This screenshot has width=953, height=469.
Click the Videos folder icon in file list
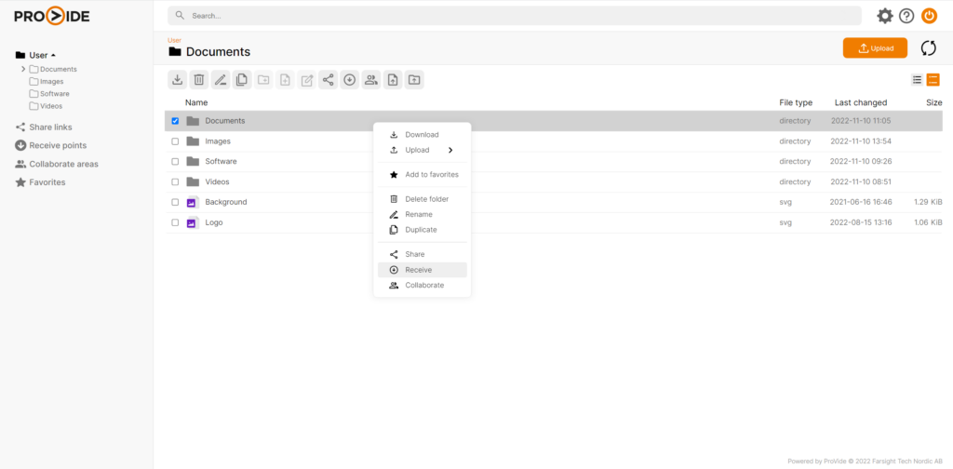click(193, 181)
